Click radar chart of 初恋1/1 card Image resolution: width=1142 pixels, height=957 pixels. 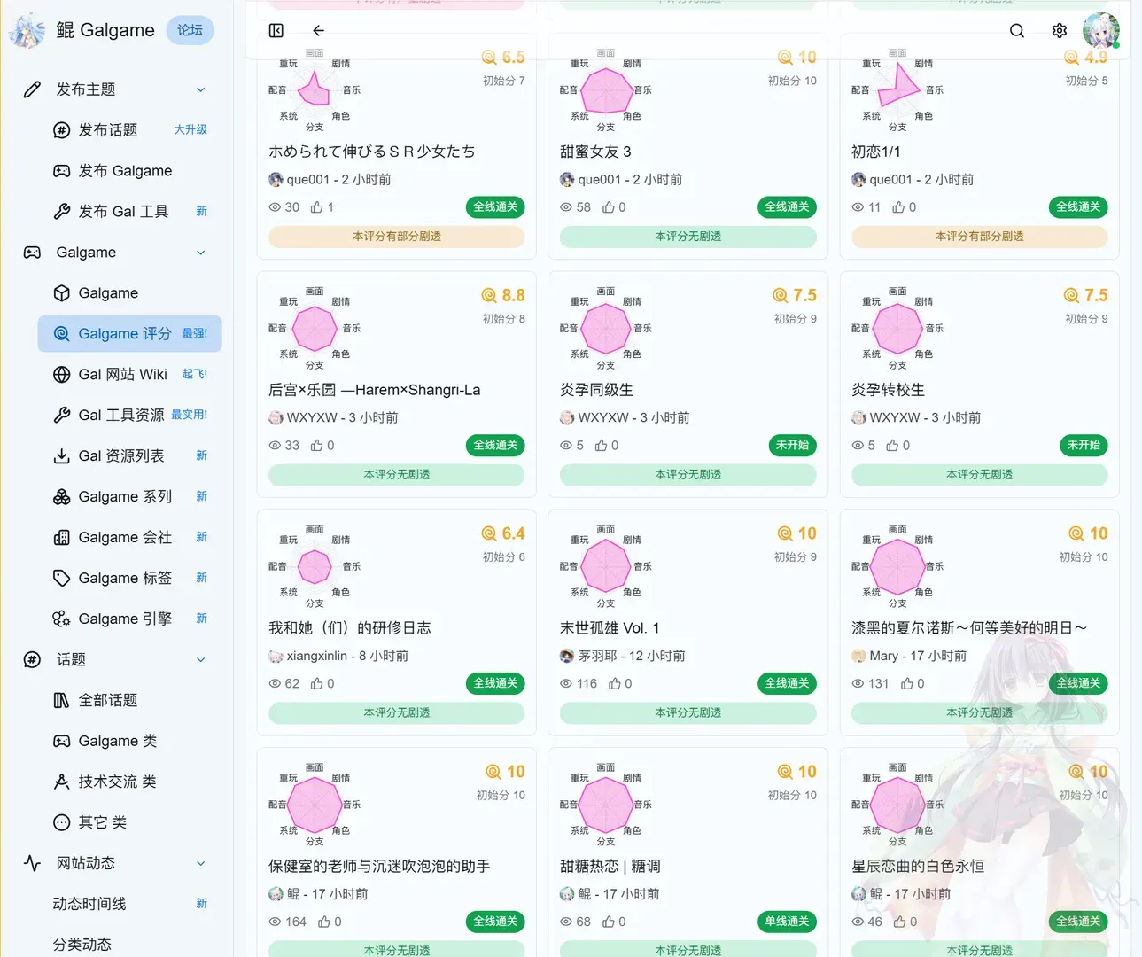(898, 89)
